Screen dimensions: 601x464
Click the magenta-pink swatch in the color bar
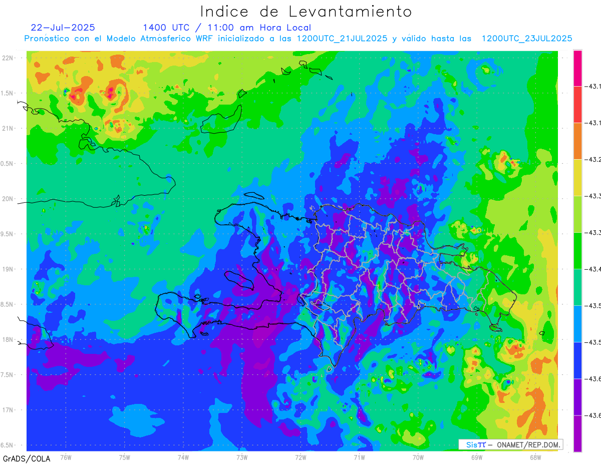[577, 68]
